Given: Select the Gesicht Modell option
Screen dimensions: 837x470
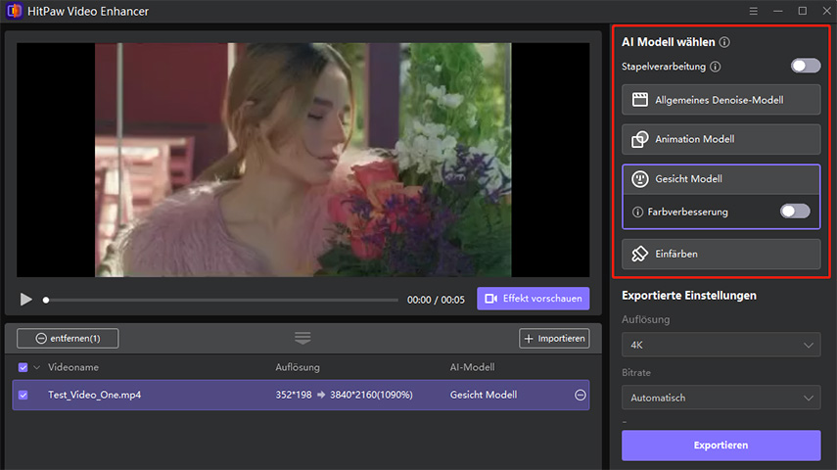Looking at the screenshot, I should coord(721,179).
